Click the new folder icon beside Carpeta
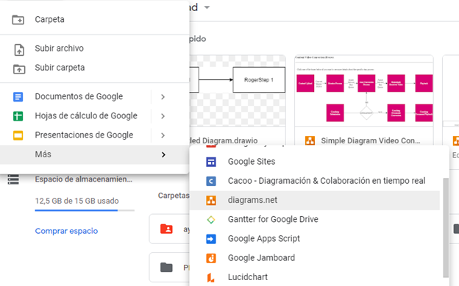 (x=18, y=20)
